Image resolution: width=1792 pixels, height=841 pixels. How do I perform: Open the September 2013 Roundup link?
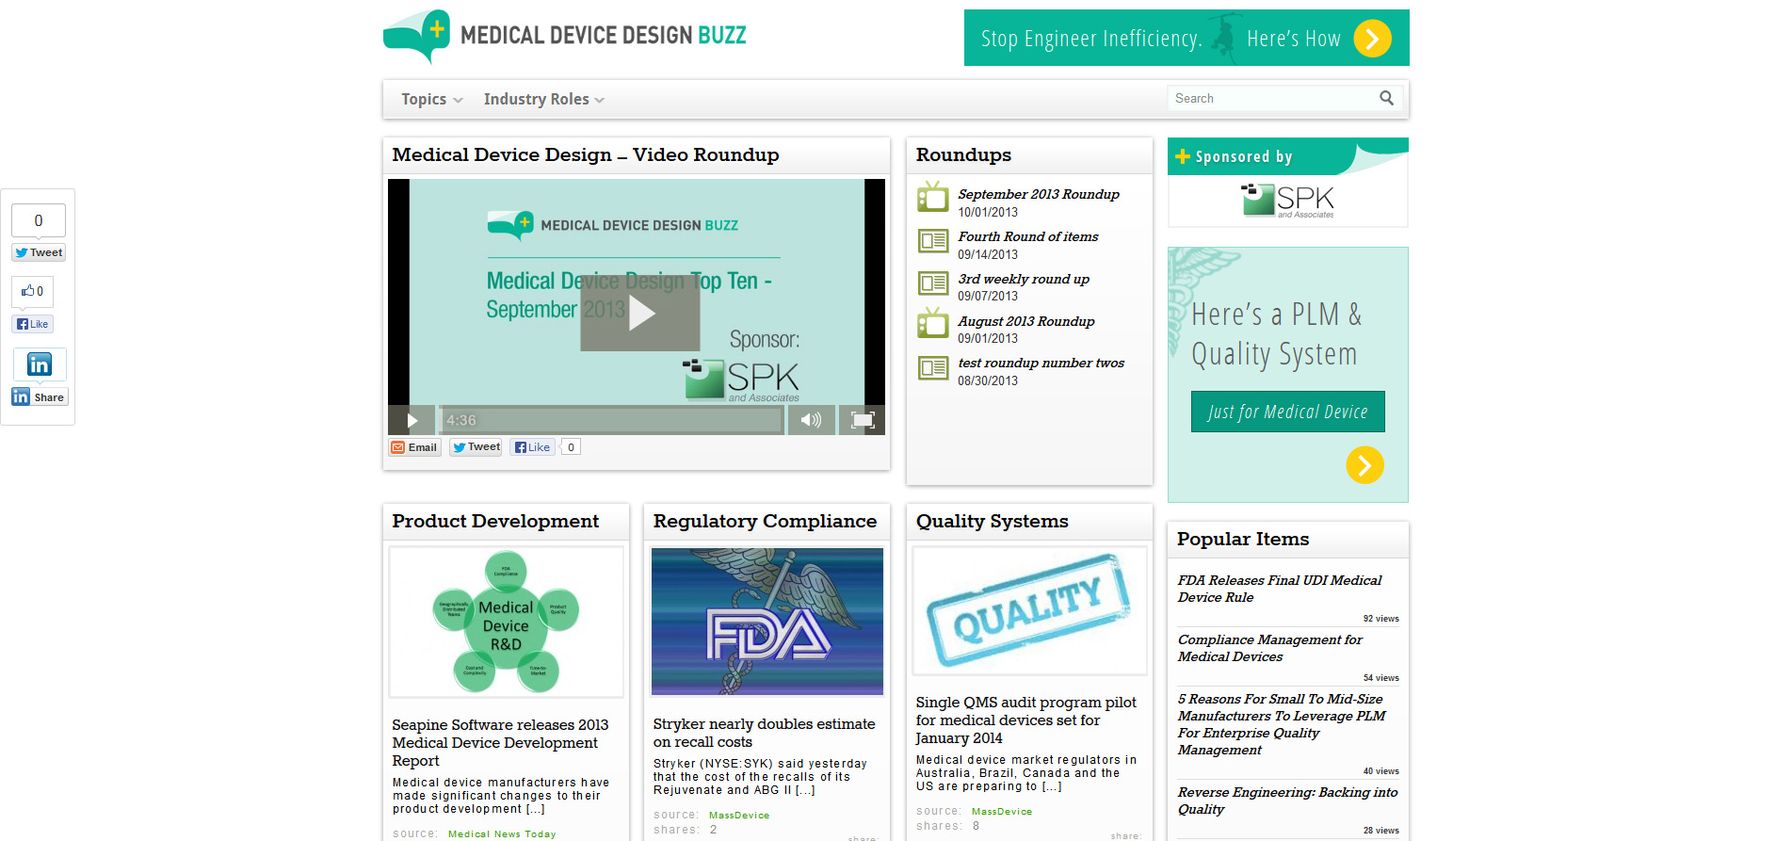click(x=1038, y=194)
